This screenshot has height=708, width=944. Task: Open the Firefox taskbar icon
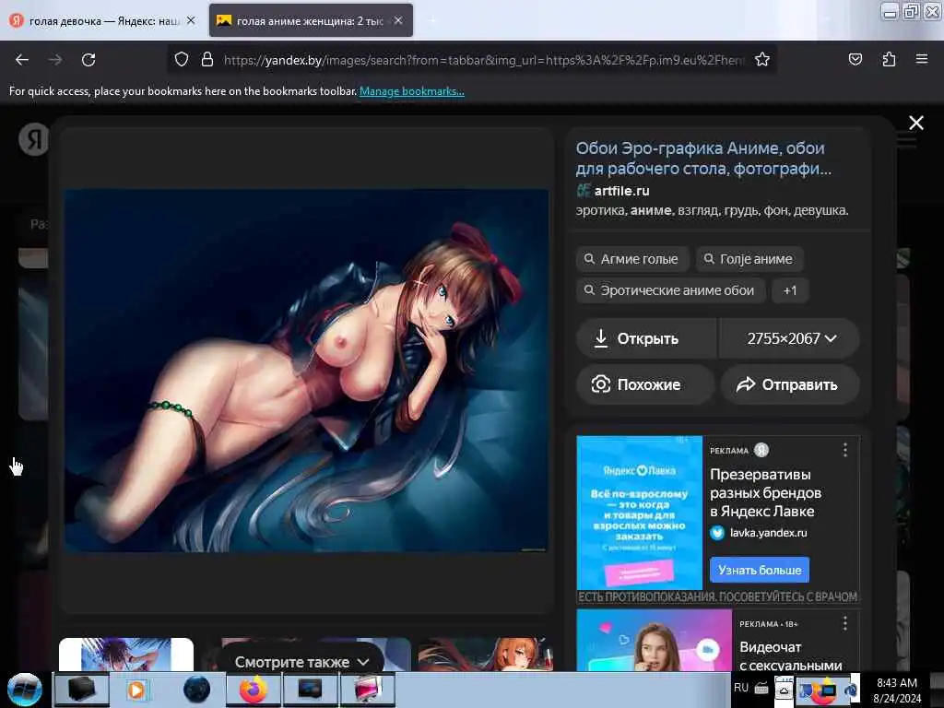point(253,690)
